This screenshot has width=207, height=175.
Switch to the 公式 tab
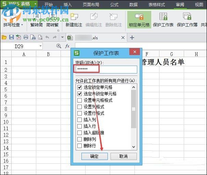114,5
